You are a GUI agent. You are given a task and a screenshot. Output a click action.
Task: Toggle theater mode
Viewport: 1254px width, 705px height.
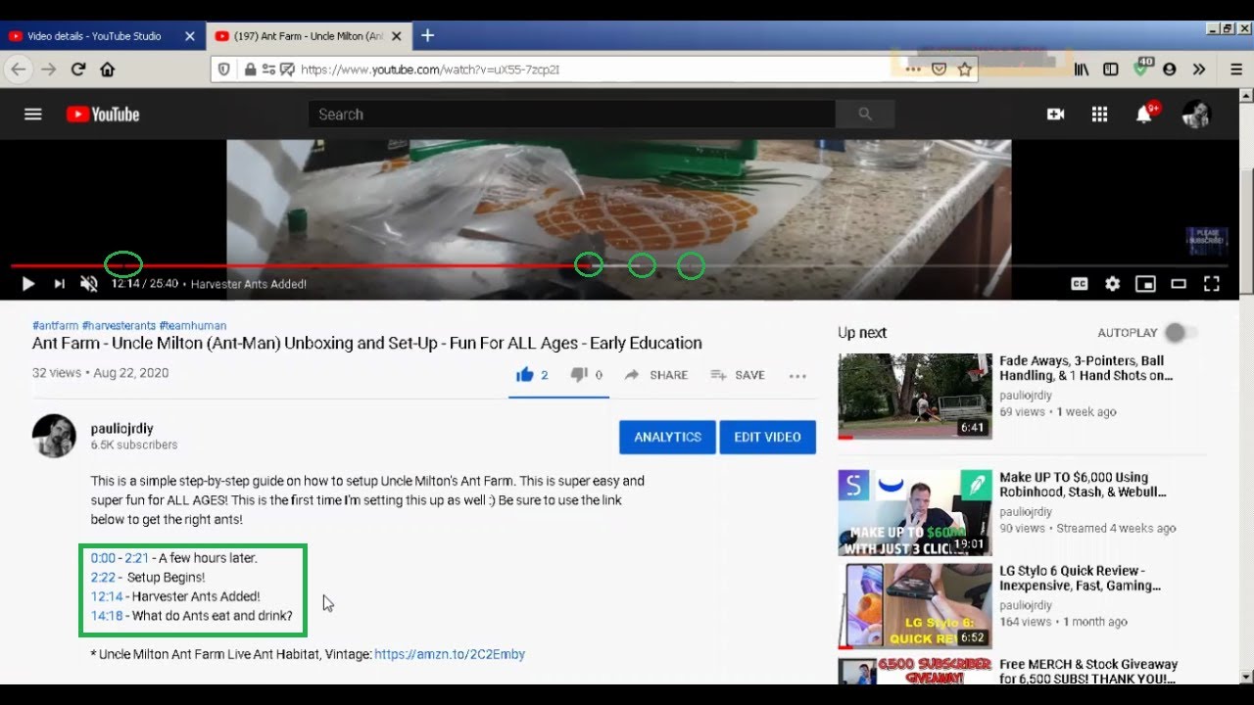click(x=1179, y=284)
